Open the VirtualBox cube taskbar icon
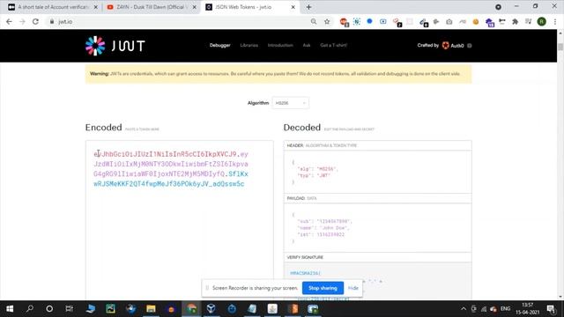 coord(211,309)
